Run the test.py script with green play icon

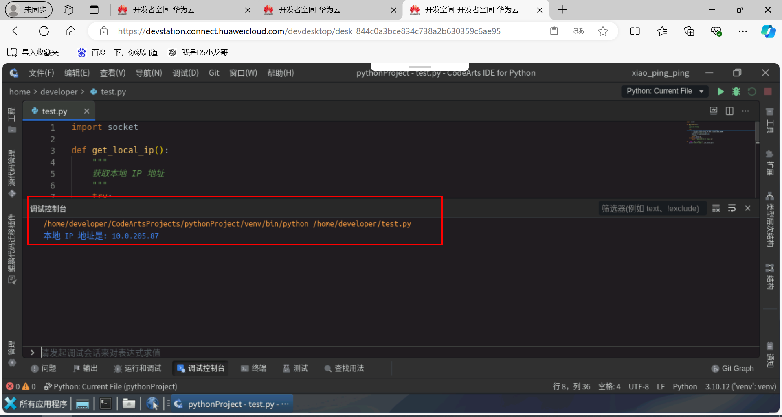click(720, 92)
